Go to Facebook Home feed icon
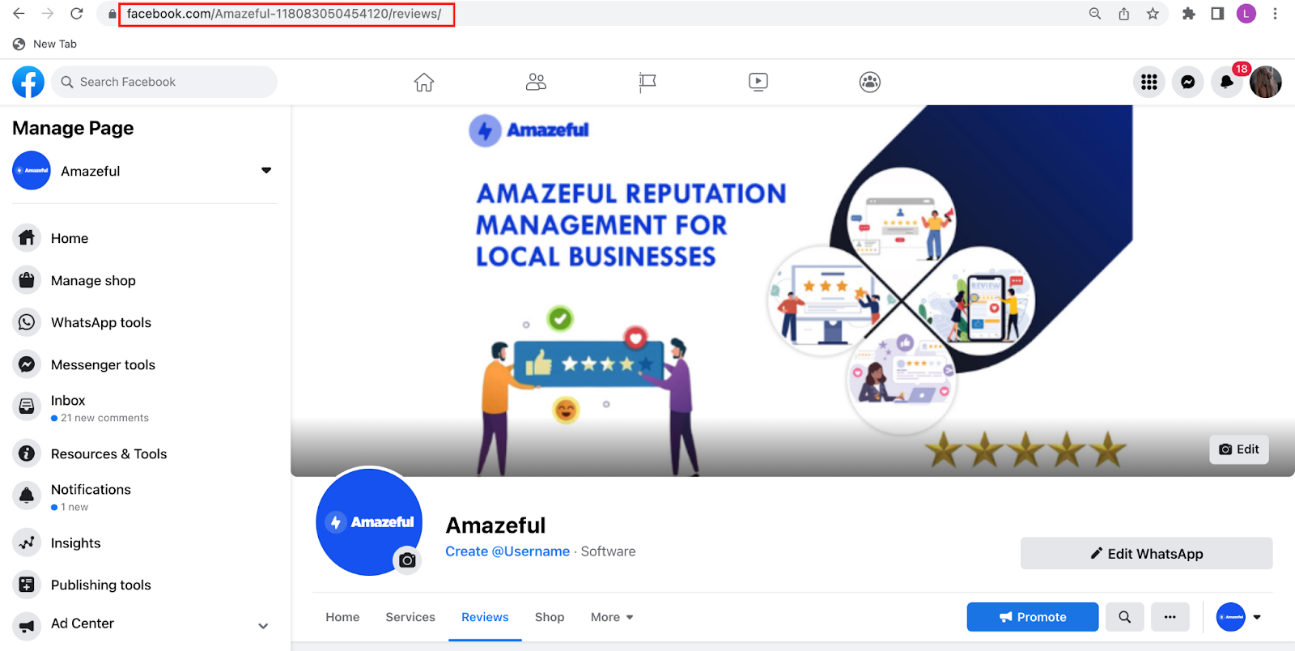The height and width of the screenshot is (651, 1295). pyautogui.click(x=424, y=82)
